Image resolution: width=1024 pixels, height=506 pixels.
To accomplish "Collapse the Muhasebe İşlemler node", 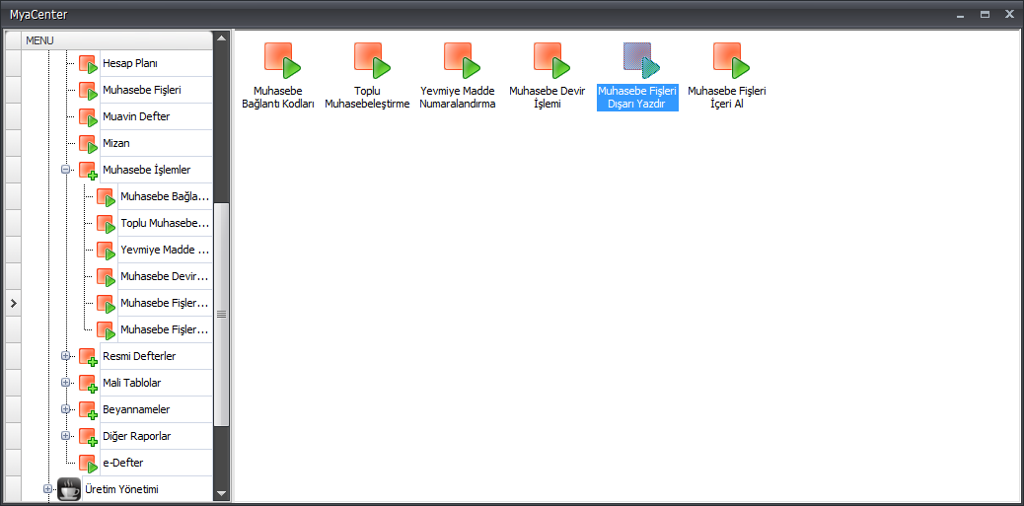I will tap(65, 169).
